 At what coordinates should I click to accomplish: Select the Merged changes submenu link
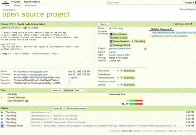(18, 5)
